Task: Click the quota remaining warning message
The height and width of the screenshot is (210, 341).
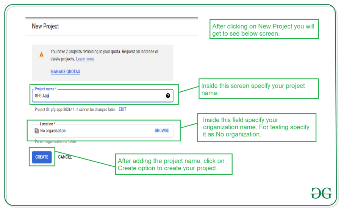Action: pos(105,55)
